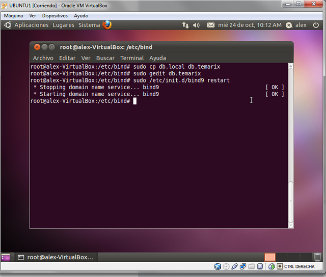Image resolution: width=326 pixels, height=277 pixels.
Task: Click the Ubuntu logo beside Aplicaciones
Action: [8, 25]
